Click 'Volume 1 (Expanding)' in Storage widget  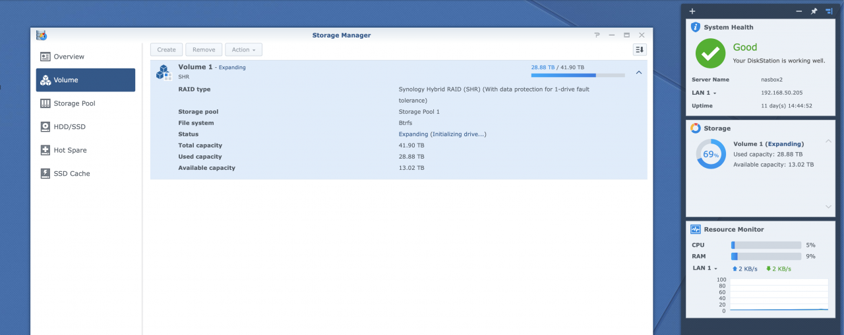pyautogui.click(x=768, y=143)
